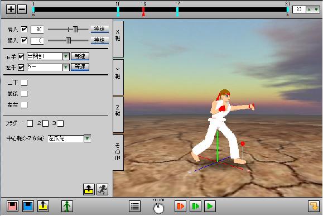Click the blue floppy disk save icon
323x216 pixels.
coord(28,206)
